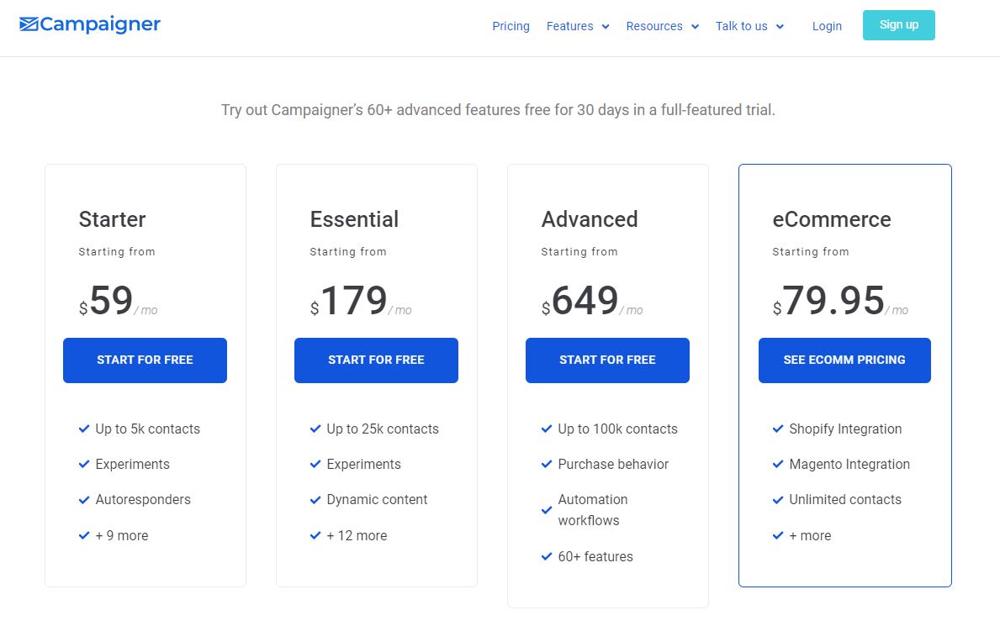Screen dimensions: 1000x626
Task: Click checkmark beside Automation workflows
Action: click(547, 510)
